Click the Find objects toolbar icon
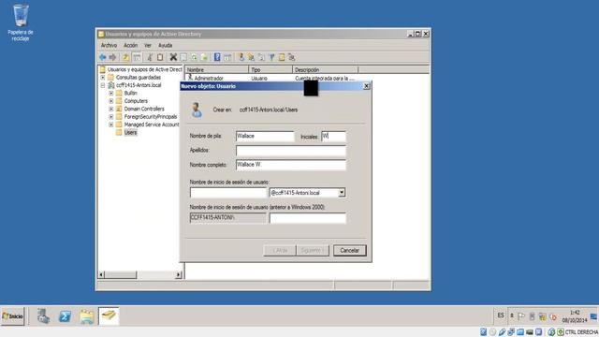The width and height of the screenshot is (599, 337). (x=282, y=57)
